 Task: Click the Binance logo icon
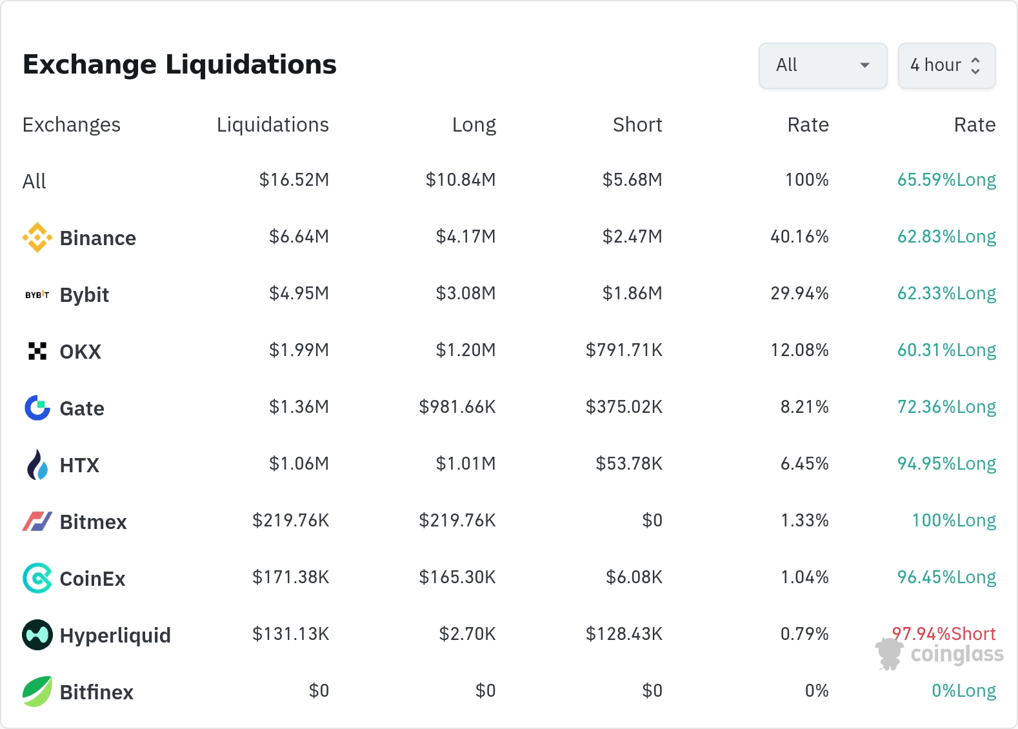[37, 237]
